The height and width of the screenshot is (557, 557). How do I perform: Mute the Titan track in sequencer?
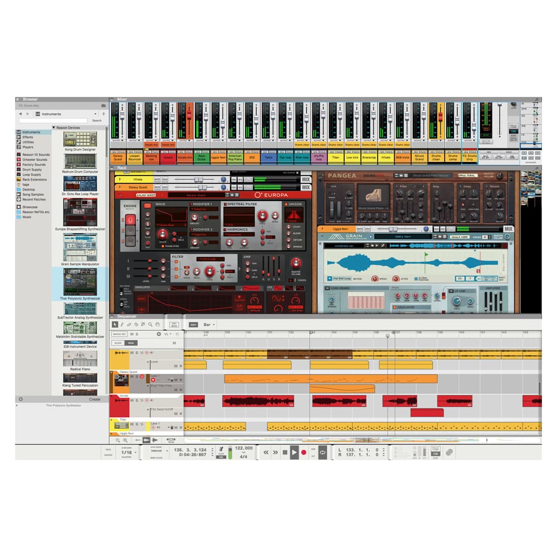(132, 424)
